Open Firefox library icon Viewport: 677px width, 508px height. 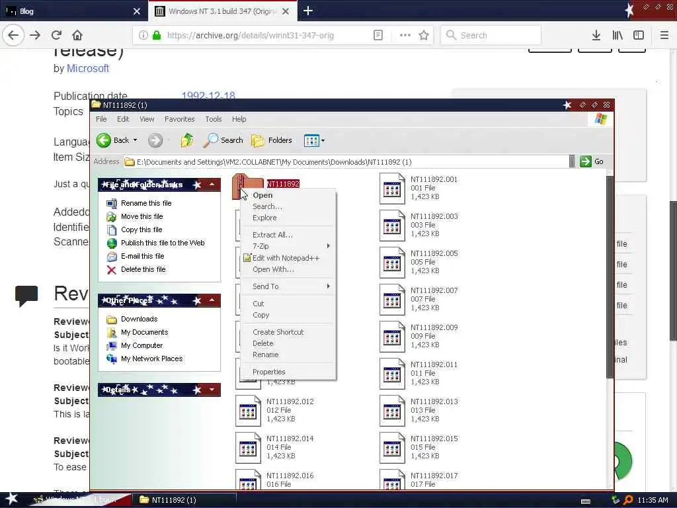pyautogui.click(x=617, y=36)
